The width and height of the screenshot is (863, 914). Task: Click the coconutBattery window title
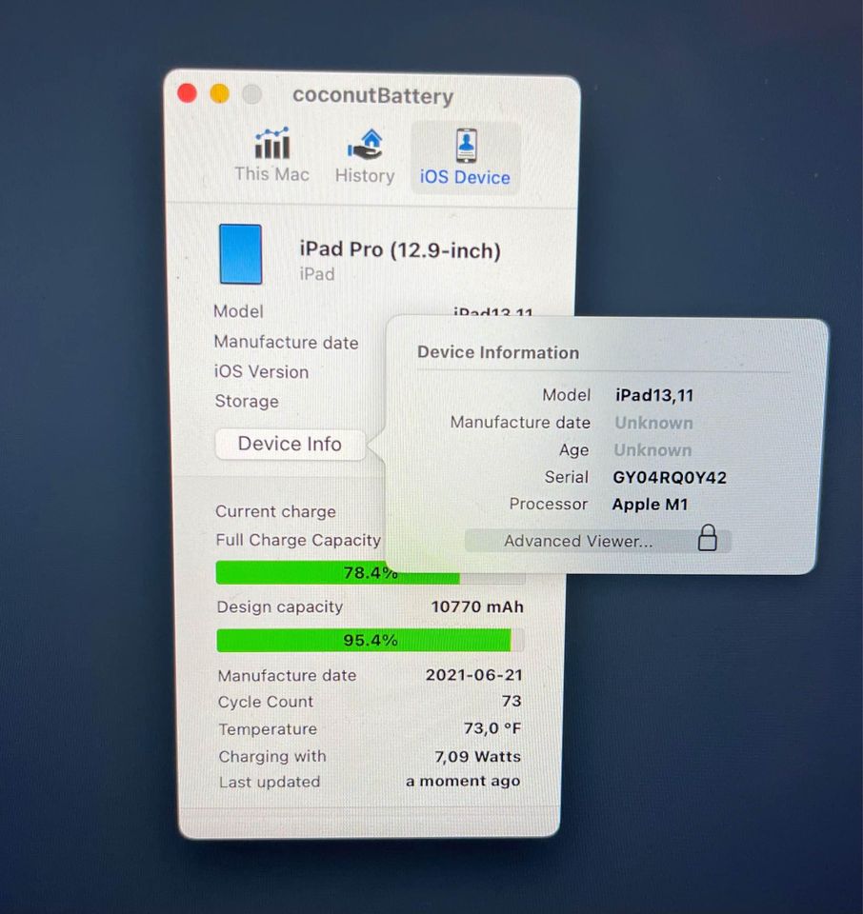[x=373, y=95]
